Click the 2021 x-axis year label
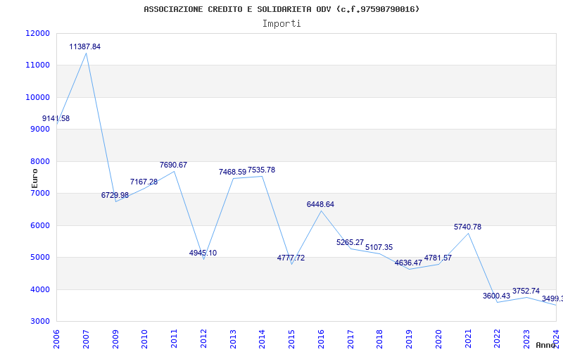The width and height of the screenshot is (563, 352). pyautogui.click(x=468, y=339)
